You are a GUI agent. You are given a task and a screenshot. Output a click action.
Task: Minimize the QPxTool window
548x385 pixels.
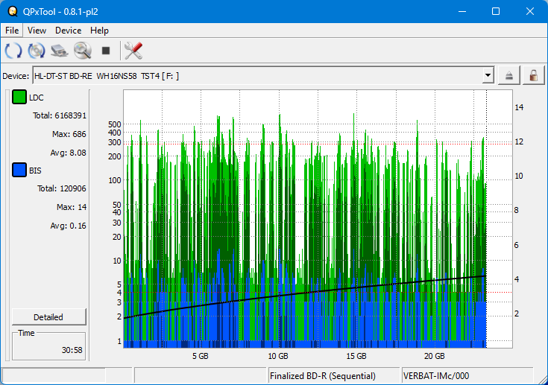pos(462,11)
